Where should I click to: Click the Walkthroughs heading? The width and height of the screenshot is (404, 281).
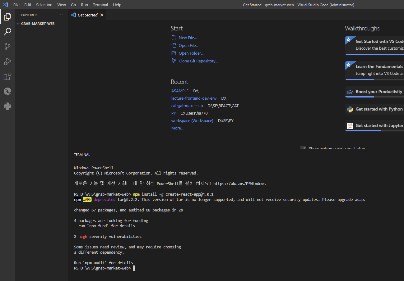pyautogui.click(x=362, y=28)
